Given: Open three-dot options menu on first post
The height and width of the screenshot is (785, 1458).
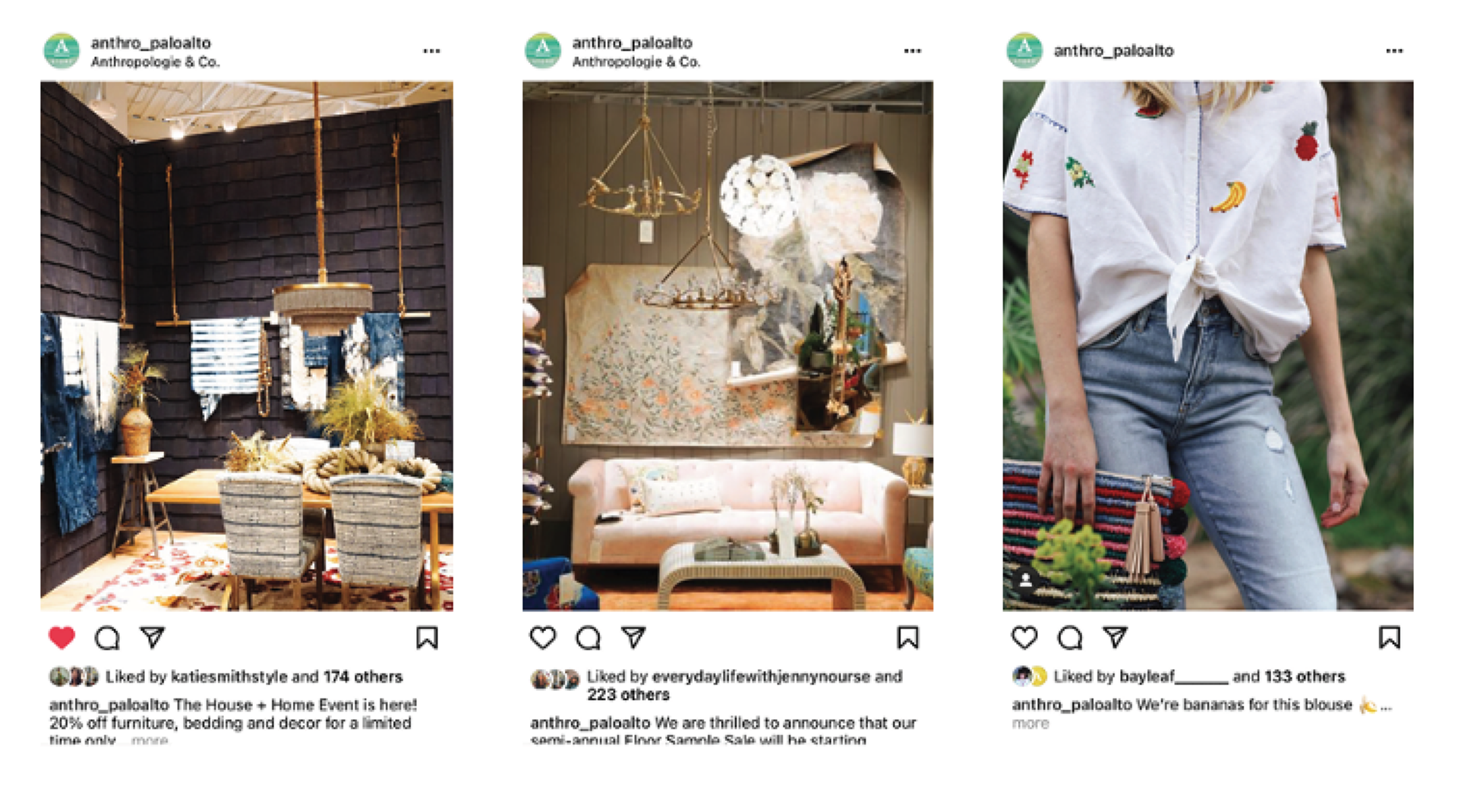Looking at the screenshot, I should coord(431,51).
